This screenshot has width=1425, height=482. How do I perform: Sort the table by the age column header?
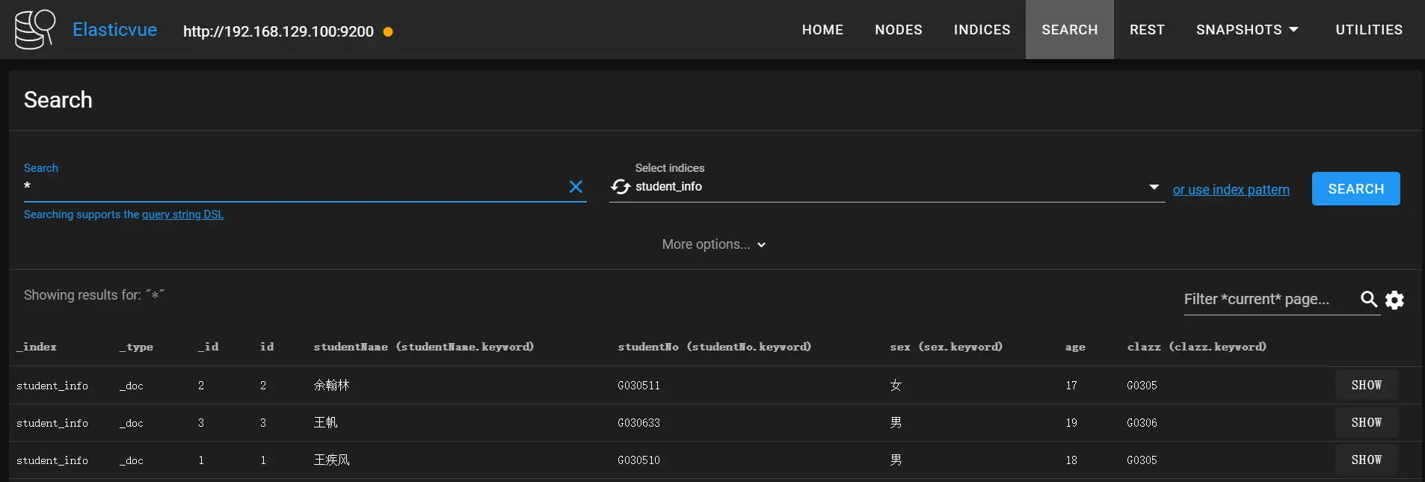[1074, 347]
